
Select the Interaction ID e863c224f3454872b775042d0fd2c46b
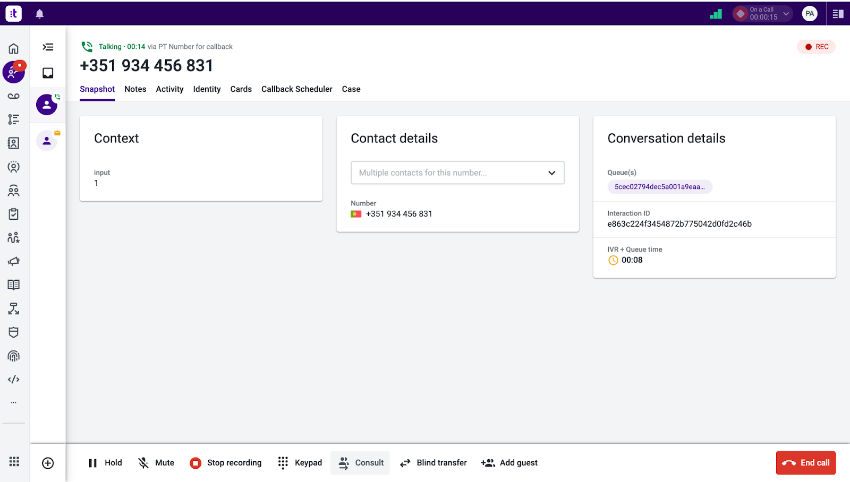pyautogui.click(x=679, y=224)
